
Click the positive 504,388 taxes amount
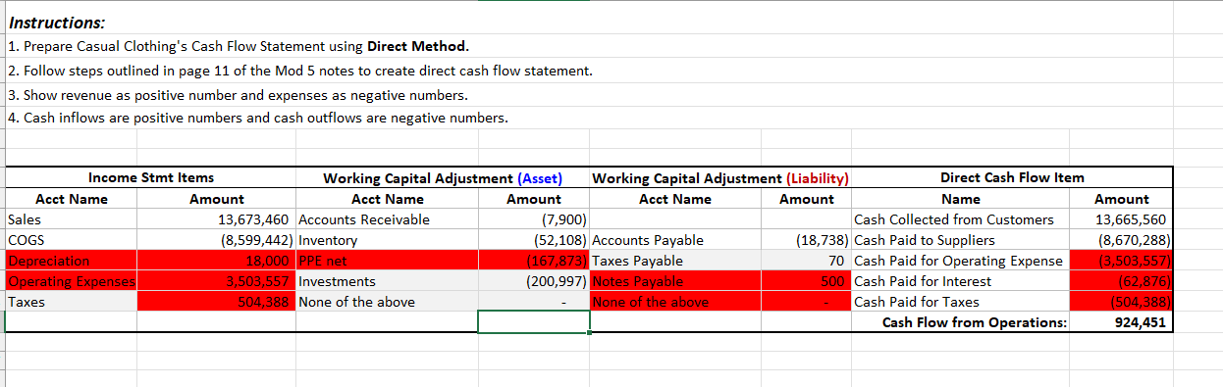tap(216, 302)
